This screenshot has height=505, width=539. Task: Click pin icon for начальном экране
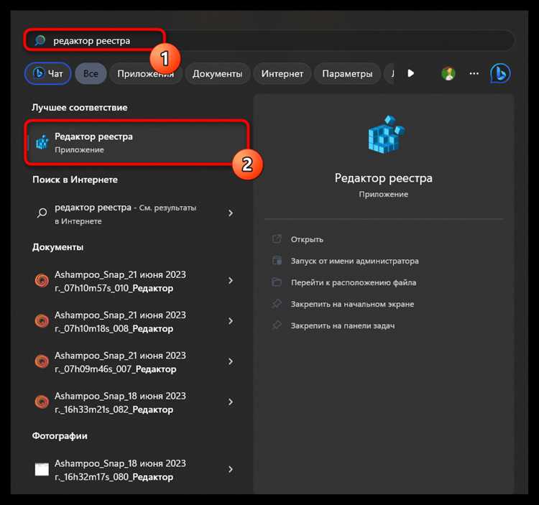pos(277,304)
